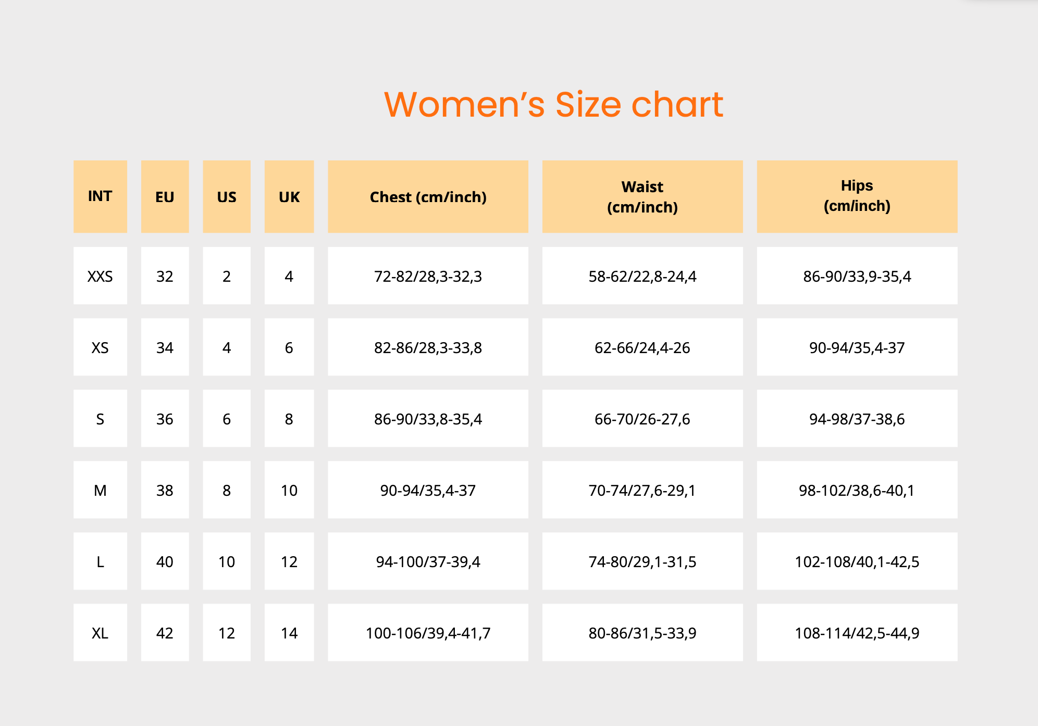1038x726 pixels.
Task: Select the Waist (cm/inch) header
Action: click(x=642, y=197)
